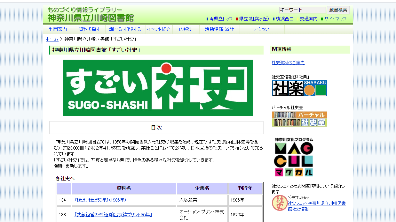Click the 資料名 column header

124,188
